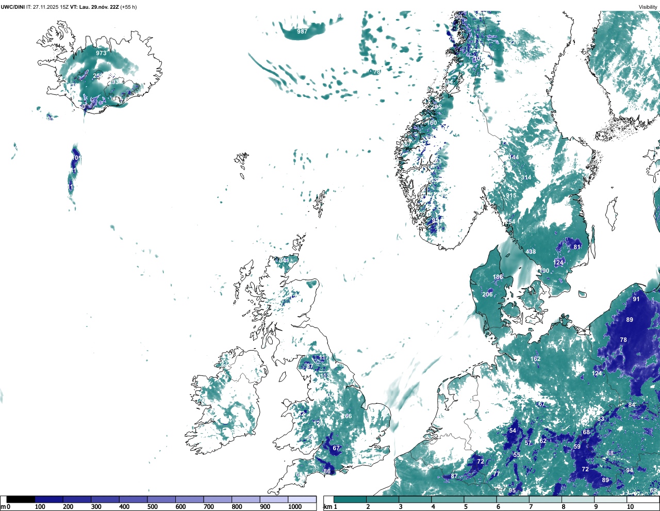
Task: Click the '206' value over Denmark
Action: (487, 294)
